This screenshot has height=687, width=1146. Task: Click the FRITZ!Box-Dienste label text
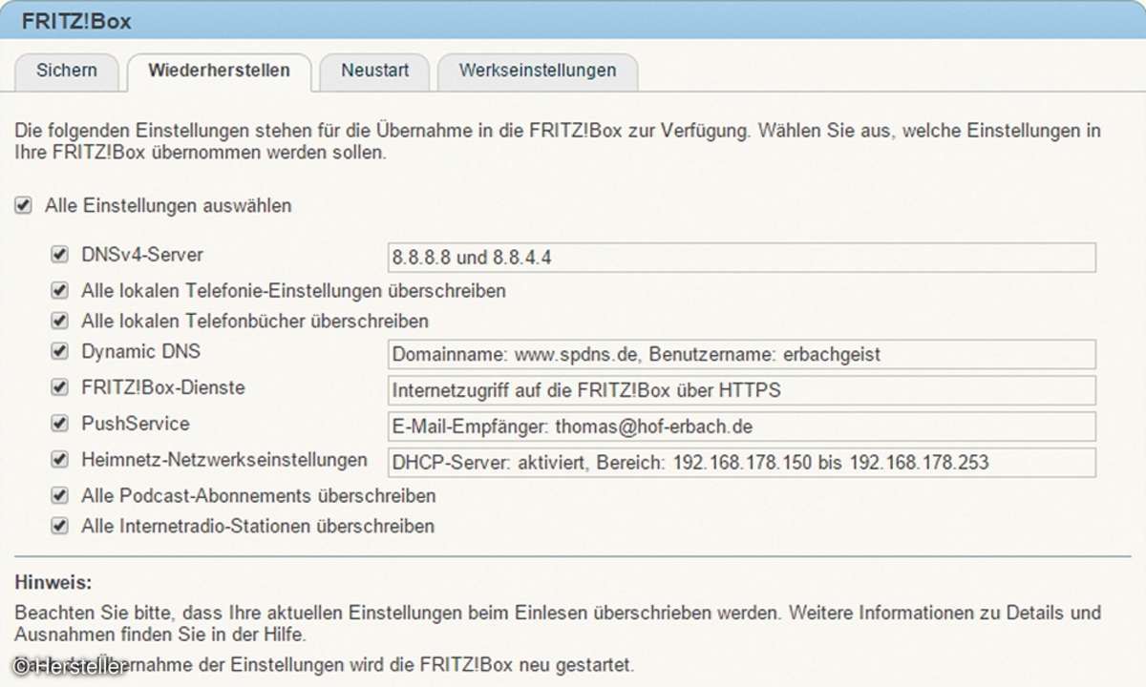pyautogui.click(x=163, y=387)
